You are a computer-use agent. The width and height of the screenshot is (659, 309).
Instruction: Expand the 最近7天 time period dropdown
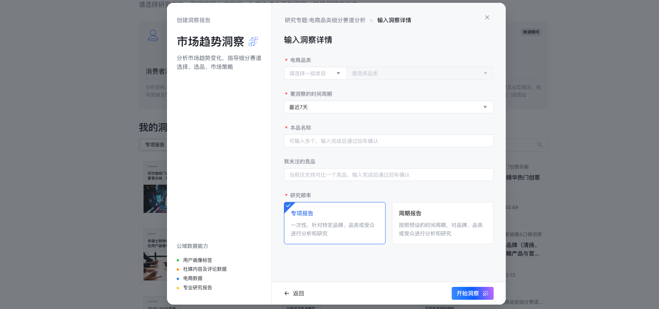(x=388, y=107)
